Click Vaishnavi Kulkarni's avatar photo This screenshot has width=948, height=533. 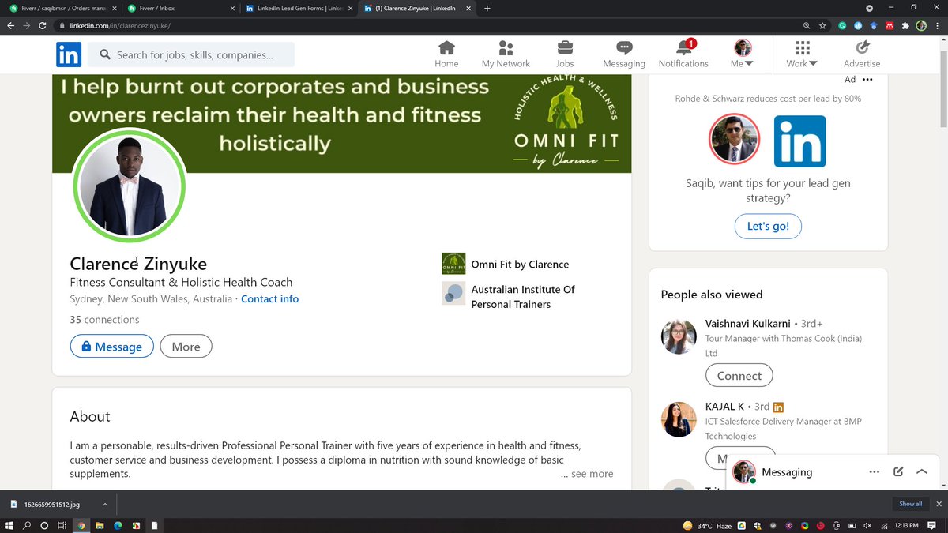pyautogui.click(x=678, y=337)
